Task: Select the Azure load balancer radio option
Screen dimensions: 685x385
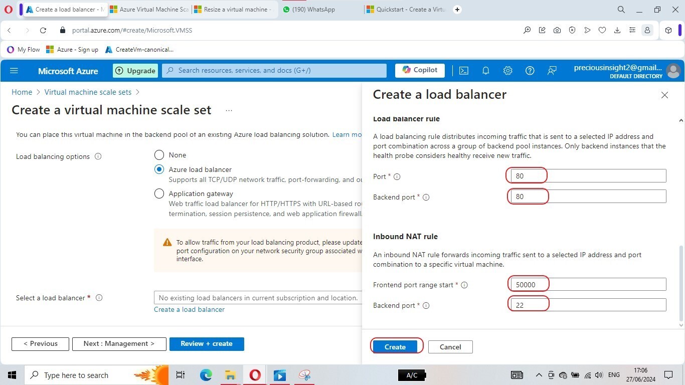Action: coord(159,169)
